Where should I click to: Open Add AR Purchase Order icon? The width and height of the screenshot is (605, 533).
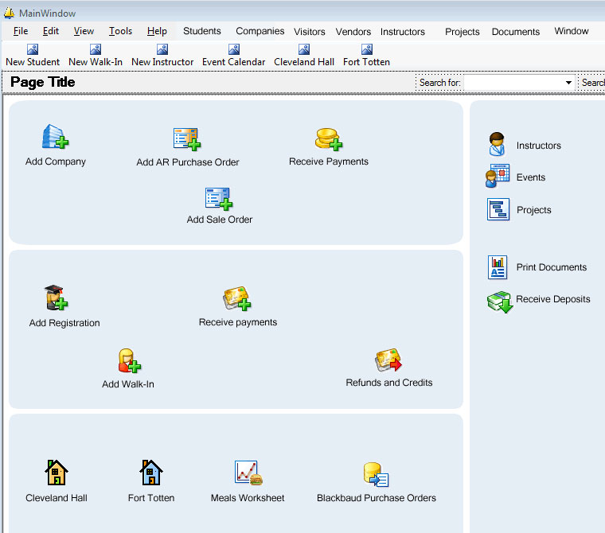click(187, 139)
